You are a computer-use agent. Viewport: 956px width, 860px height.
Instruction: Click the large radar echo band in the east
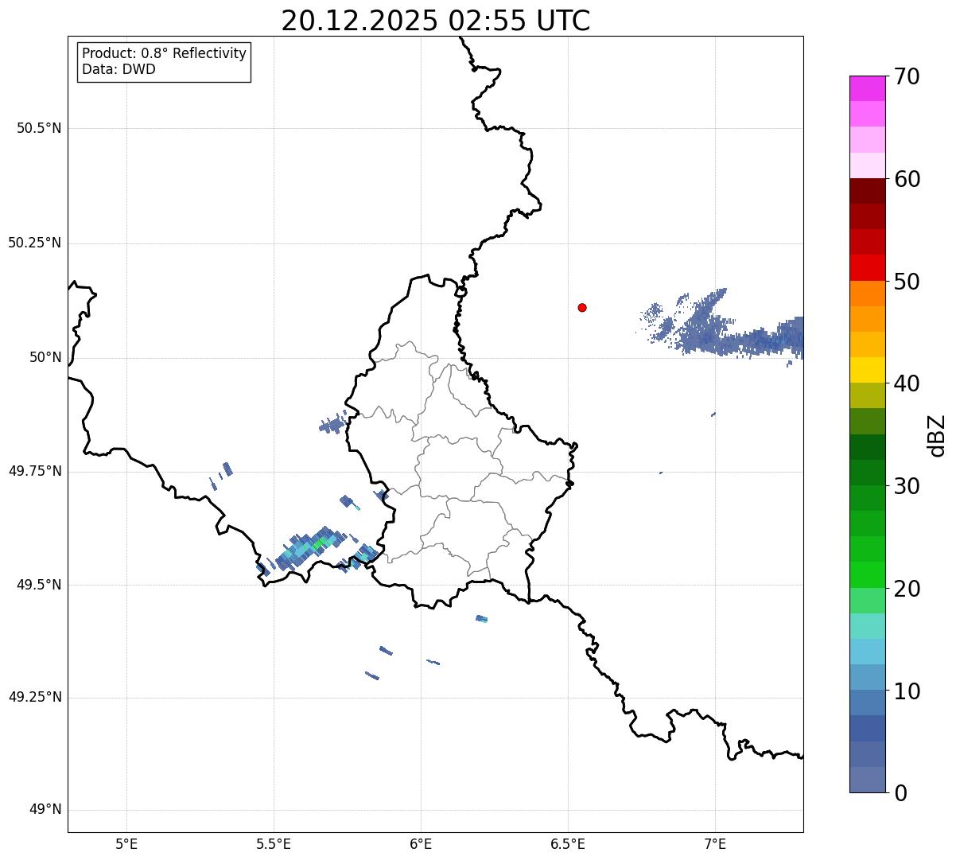point(740,338)
